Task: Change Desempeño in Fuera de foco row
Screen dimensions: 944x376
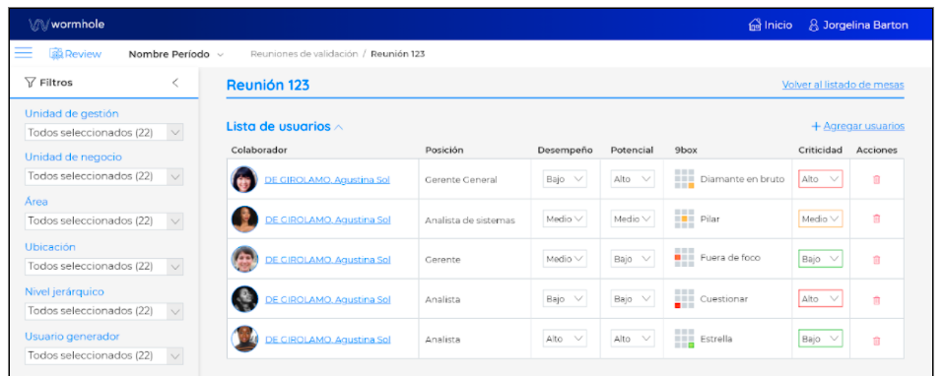Action: click(x=565, y=259)
